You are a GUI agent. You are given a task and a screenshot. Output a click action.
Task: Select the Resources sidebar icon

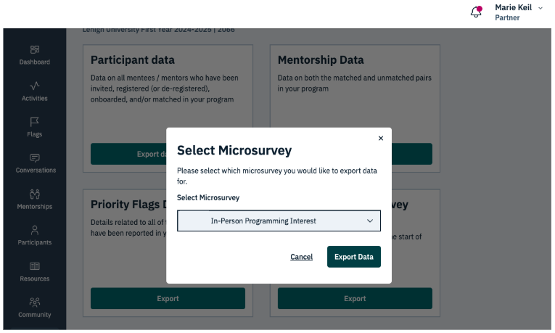(35, 266)
